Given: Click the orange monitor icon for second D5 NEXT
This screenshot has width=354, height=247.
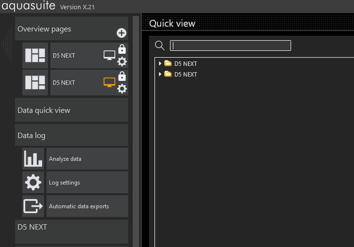Looking at the screenshot, I should pos(109,83).
